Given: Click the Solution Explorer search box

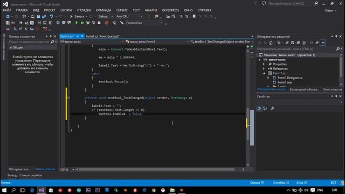Looking at the screenshot, I should [x=296, y=49].
